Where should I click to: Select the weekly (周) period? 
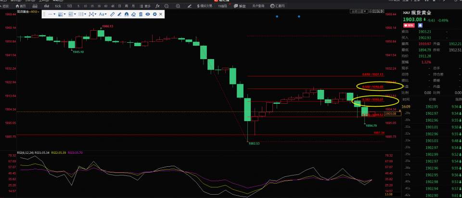point(127,6)
